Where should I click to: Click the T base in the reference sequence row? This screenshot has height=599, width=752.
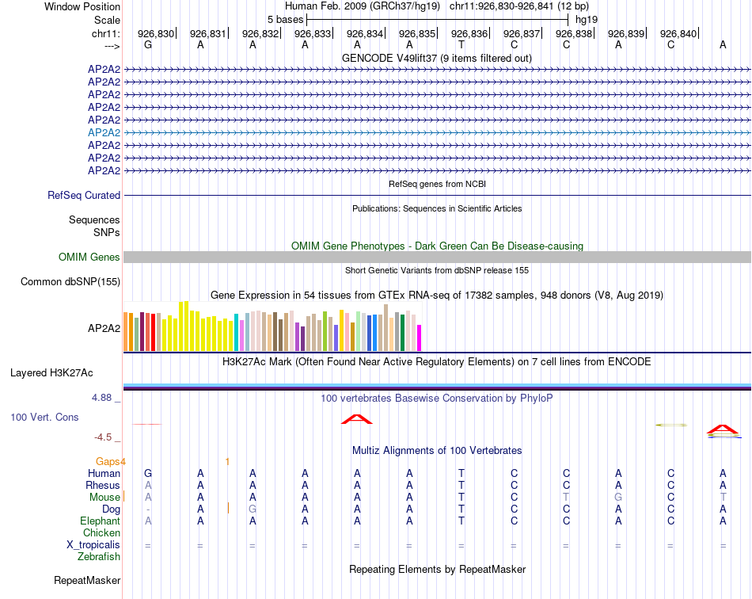pyautogui.click(x=461, y=45)
